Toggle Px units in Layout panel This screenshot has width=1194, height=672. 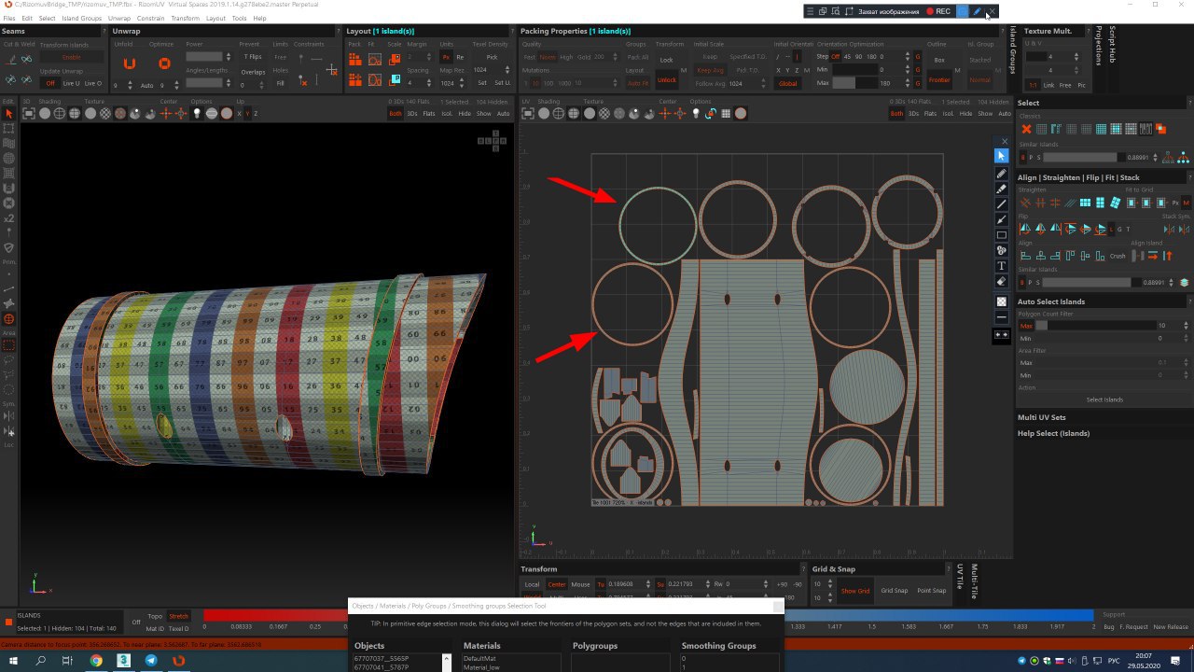pyautogui.click(x=446, y=57)
